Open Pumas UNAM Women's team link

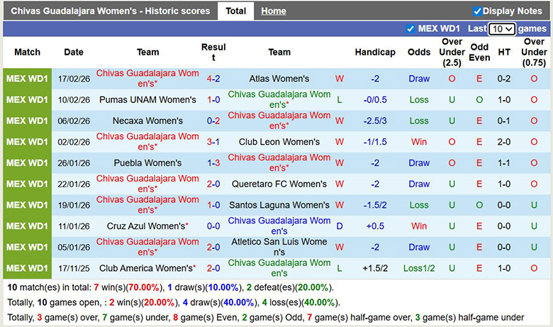[x=147, y=100]
